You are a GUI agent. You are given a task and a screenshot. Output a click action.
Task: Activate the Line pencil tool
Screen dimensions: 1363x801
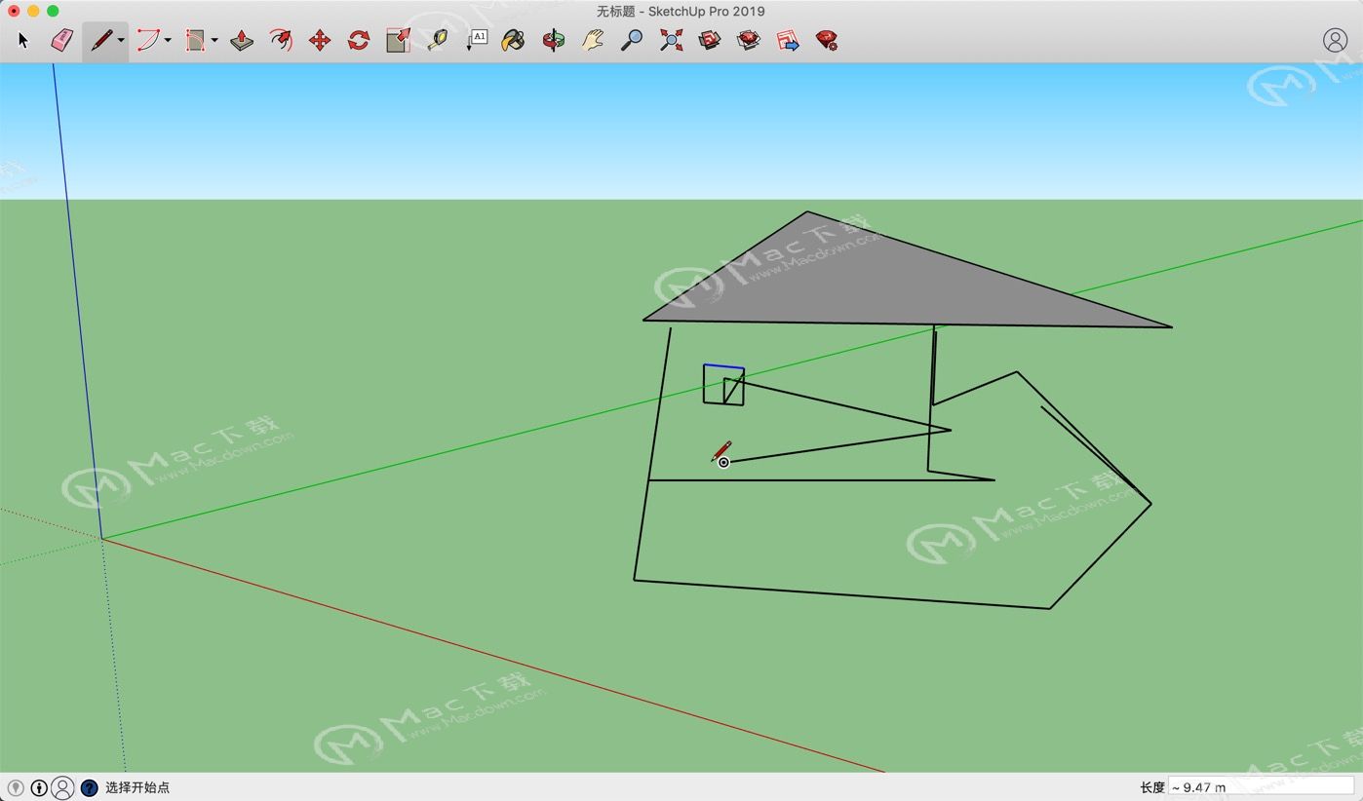tap(100, 41)
